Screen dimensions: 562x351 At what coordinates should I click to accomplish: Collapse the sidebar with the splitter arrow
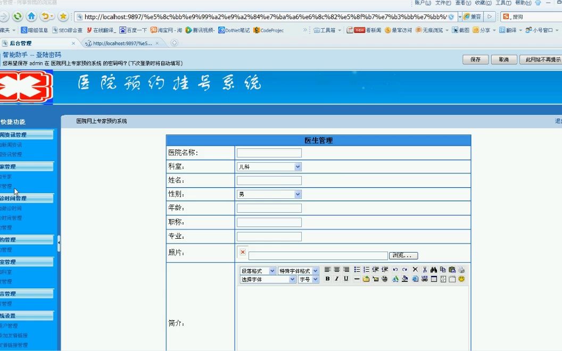[x=59, y=243]
